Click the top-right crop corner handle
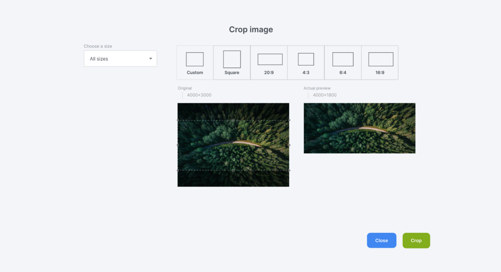Viewport: 501px width, 272px height. (x=289, y=120)
